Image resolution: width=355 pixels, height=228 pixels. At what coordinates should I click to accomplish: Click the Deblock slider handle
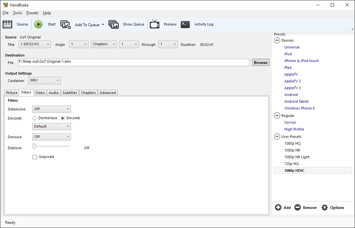coord(34,147)
